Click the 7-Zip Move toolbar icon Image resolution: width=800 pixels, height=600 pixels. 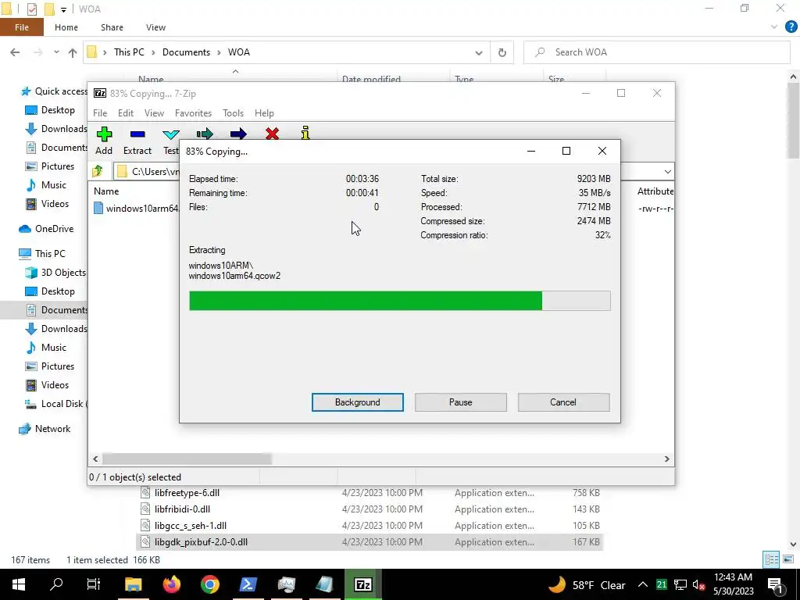pos(238,134)
